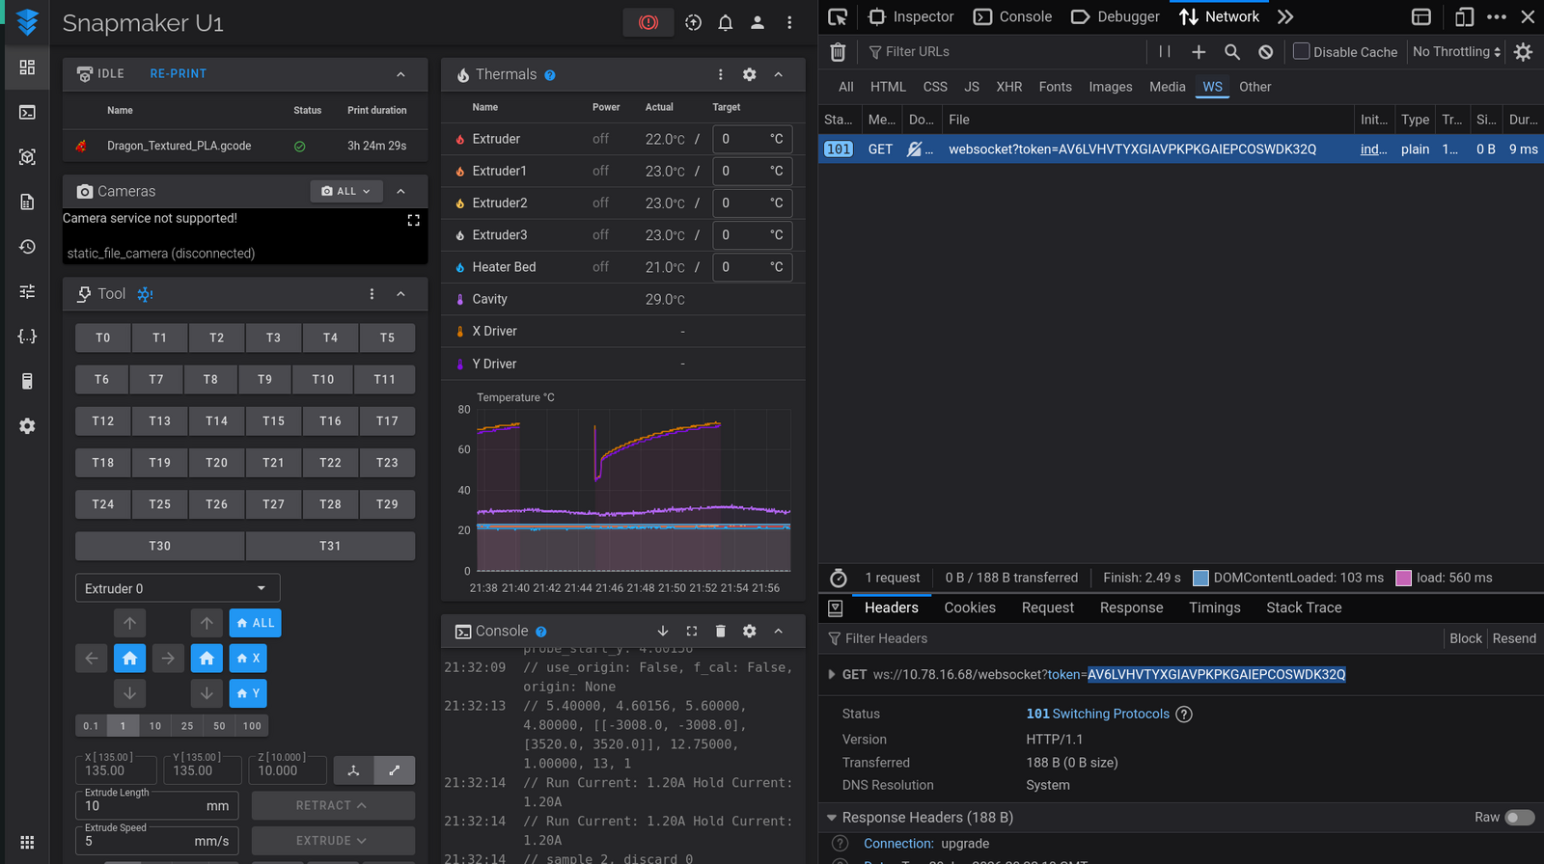The height and width of the screenshot is (864, 1544).
Task: Open the configuration braces sidebar icon
Action: [x=27, y=337]
